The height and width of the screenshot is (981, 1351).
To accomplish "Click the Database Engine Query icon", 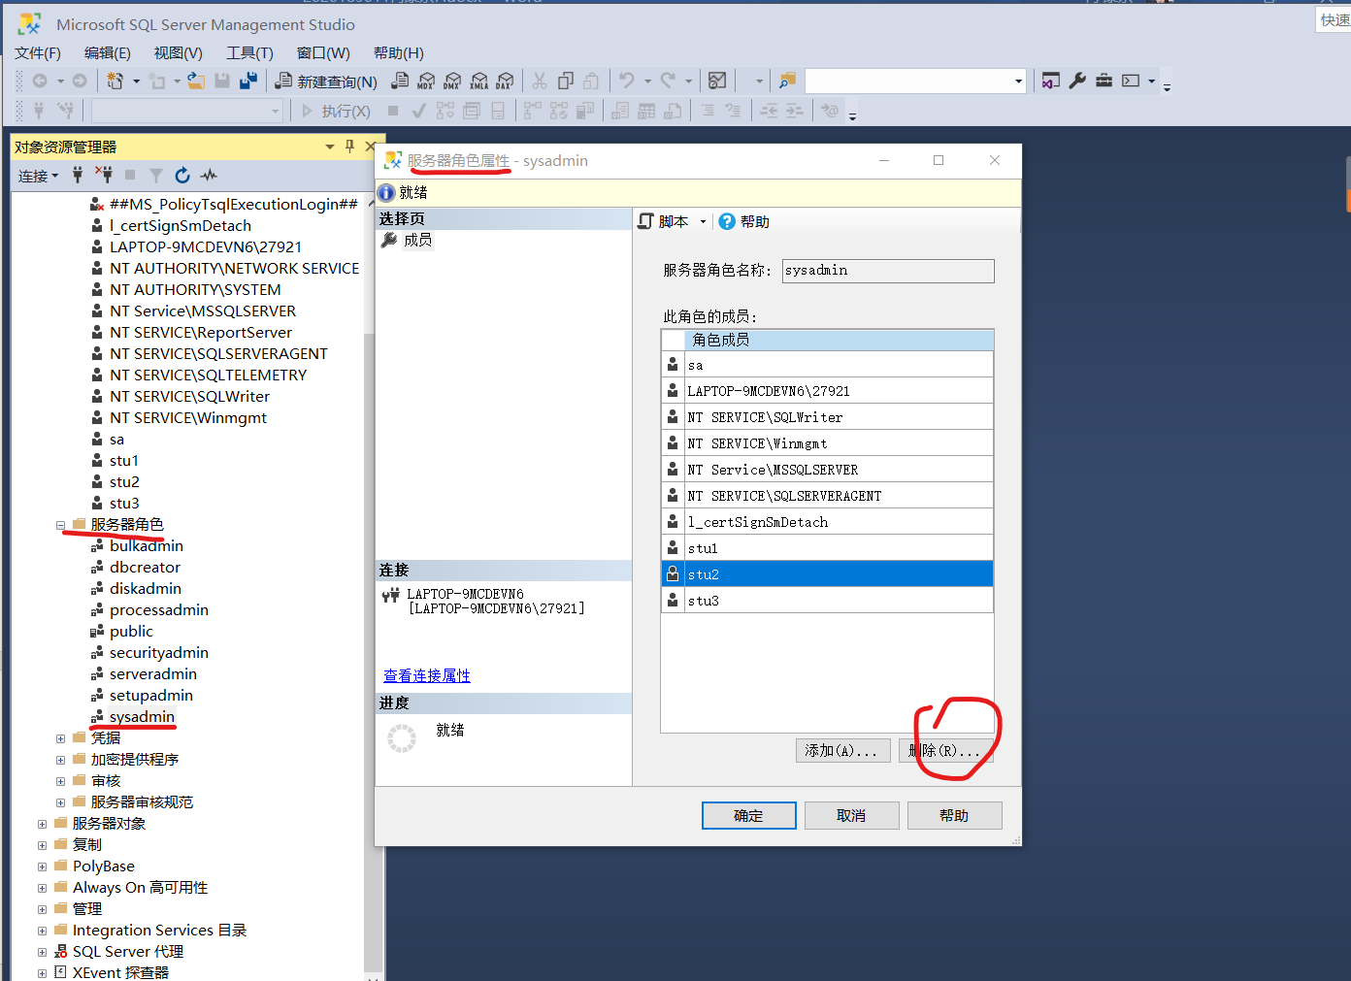I will point(400,82).
